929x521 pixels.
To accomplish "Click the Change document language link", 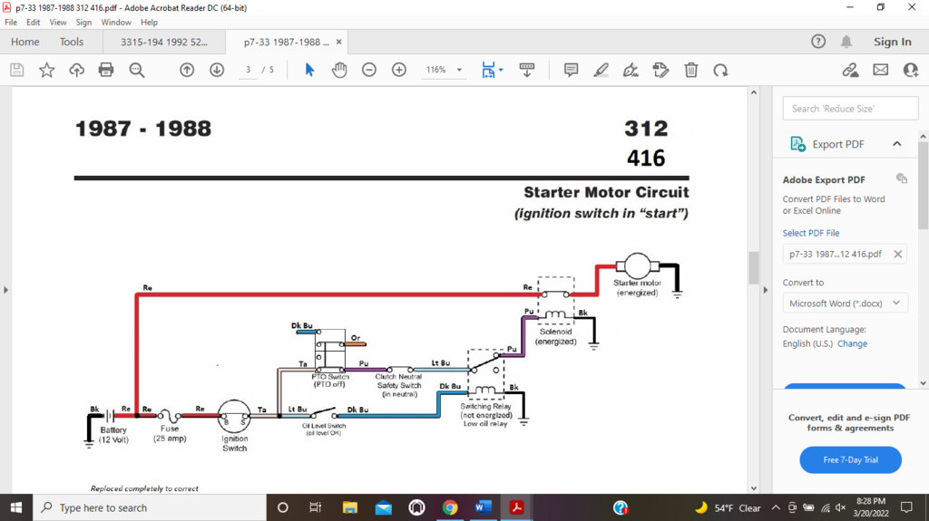I will 852,343.
